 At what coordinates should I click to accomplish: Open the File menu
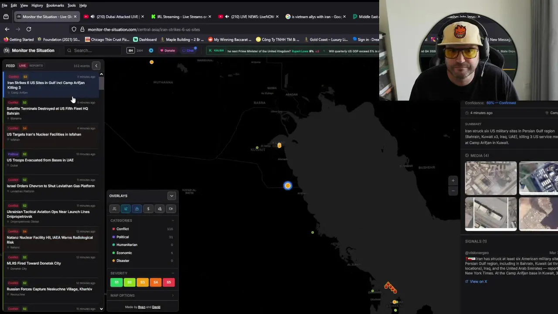(4, 5)
